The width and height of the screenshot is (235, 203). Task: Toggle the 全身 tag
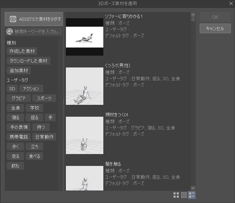click(x=15, y=108)
